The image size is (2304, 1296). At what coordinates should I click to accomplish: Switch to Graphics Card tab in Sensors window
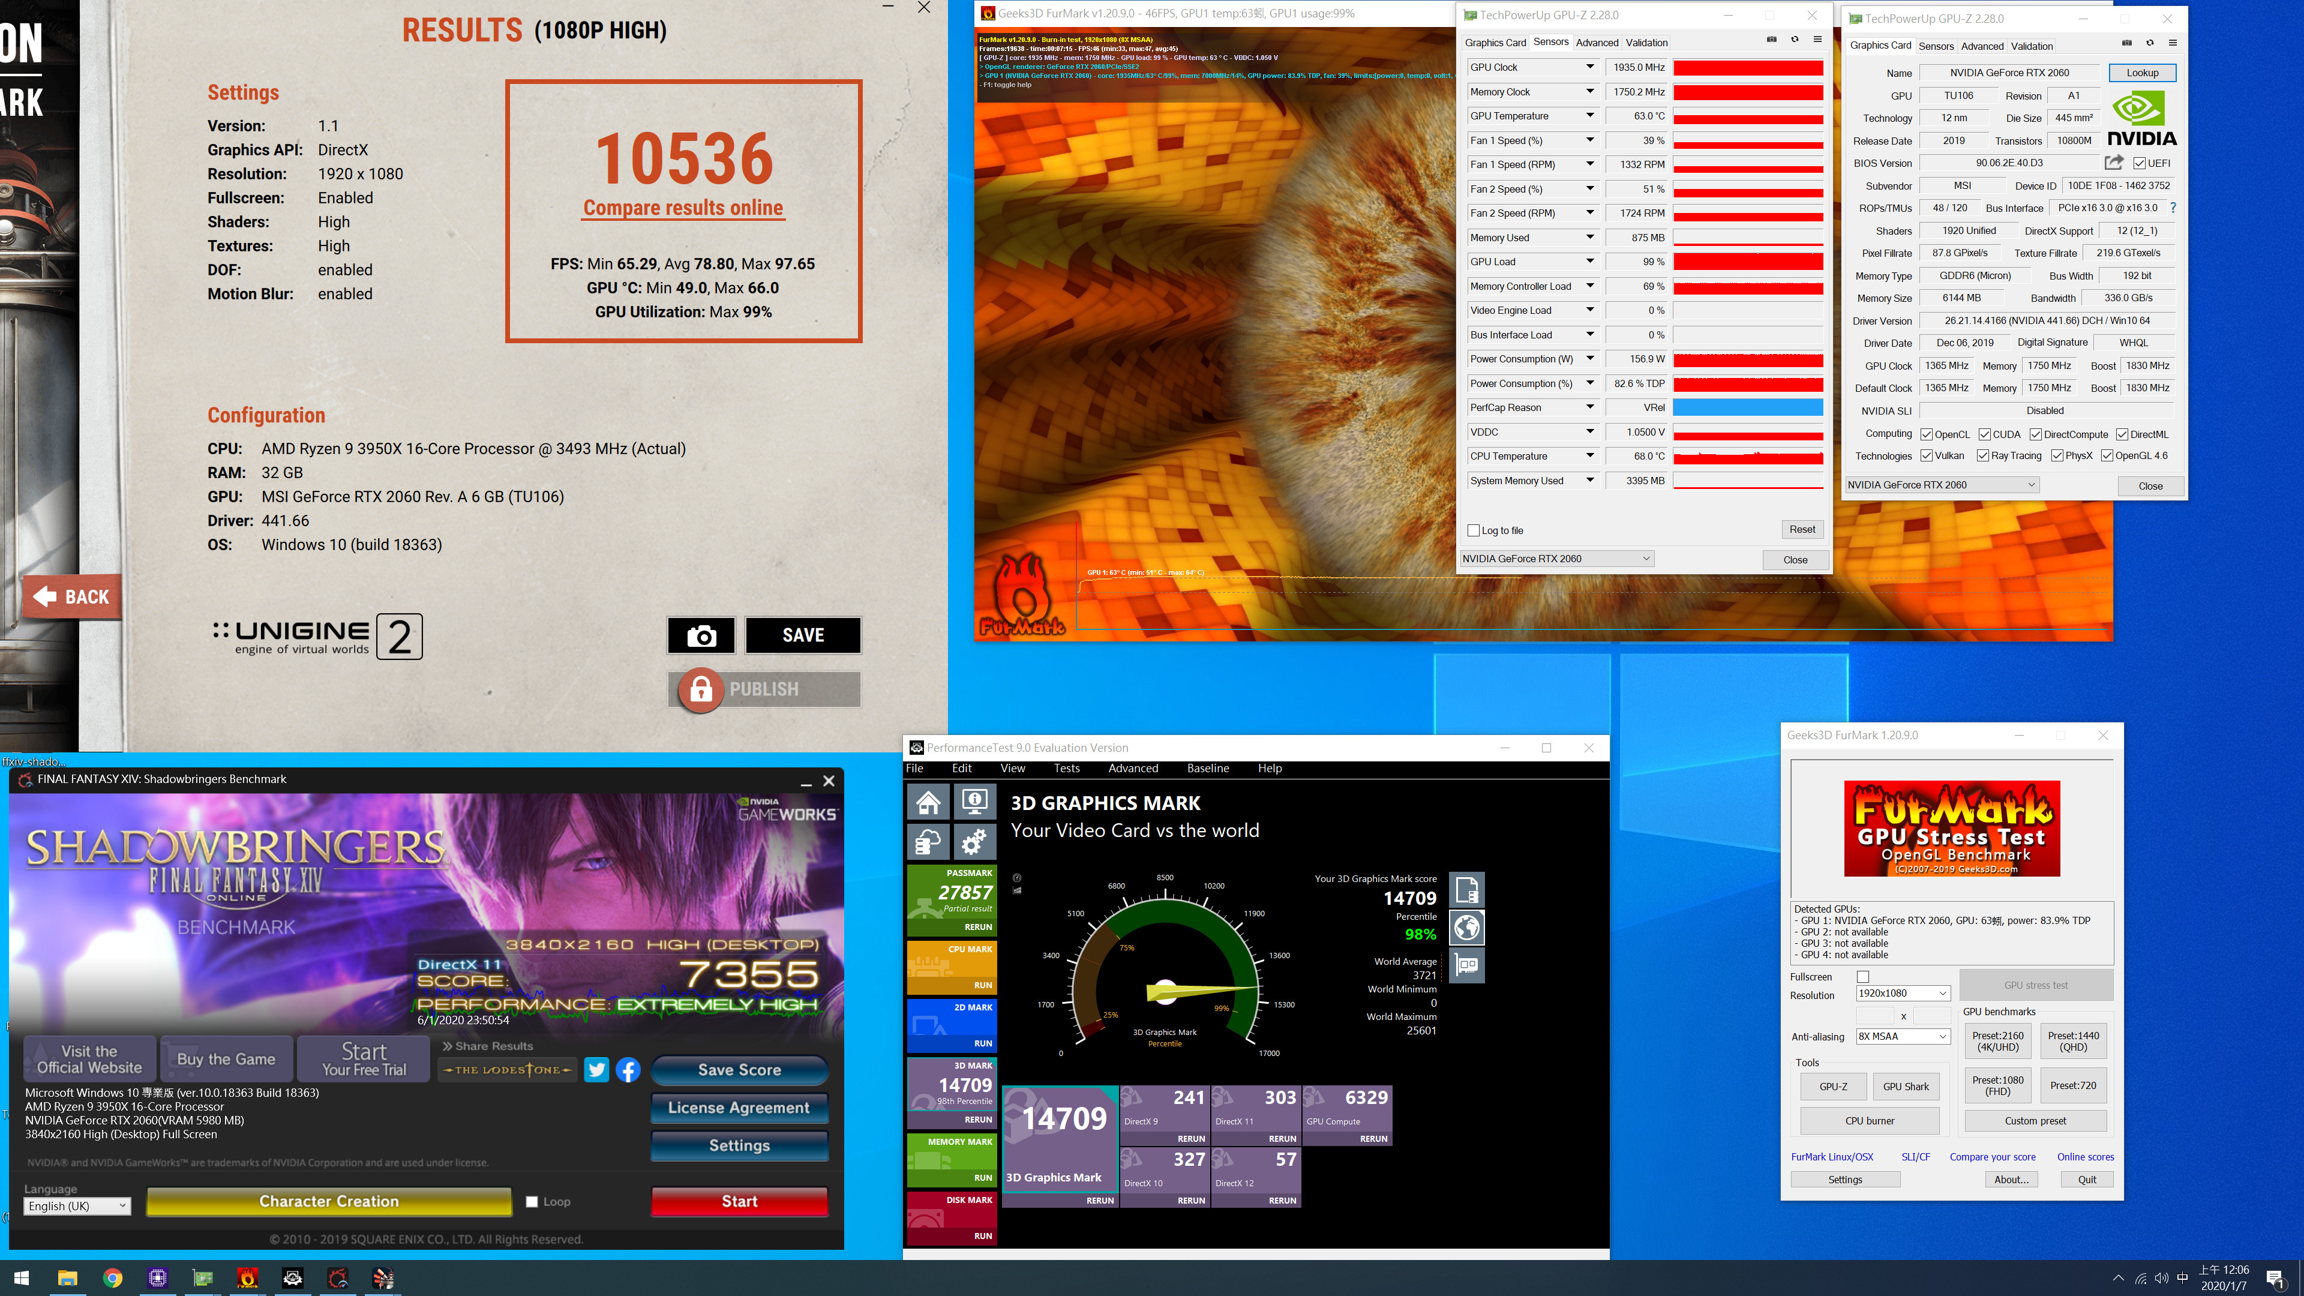[1495, 42]
